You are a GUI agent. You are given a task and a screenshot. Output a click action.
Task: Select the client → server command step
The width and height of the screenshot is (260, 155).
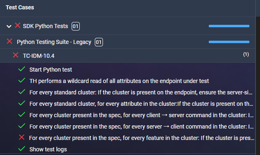click(142, 115)
